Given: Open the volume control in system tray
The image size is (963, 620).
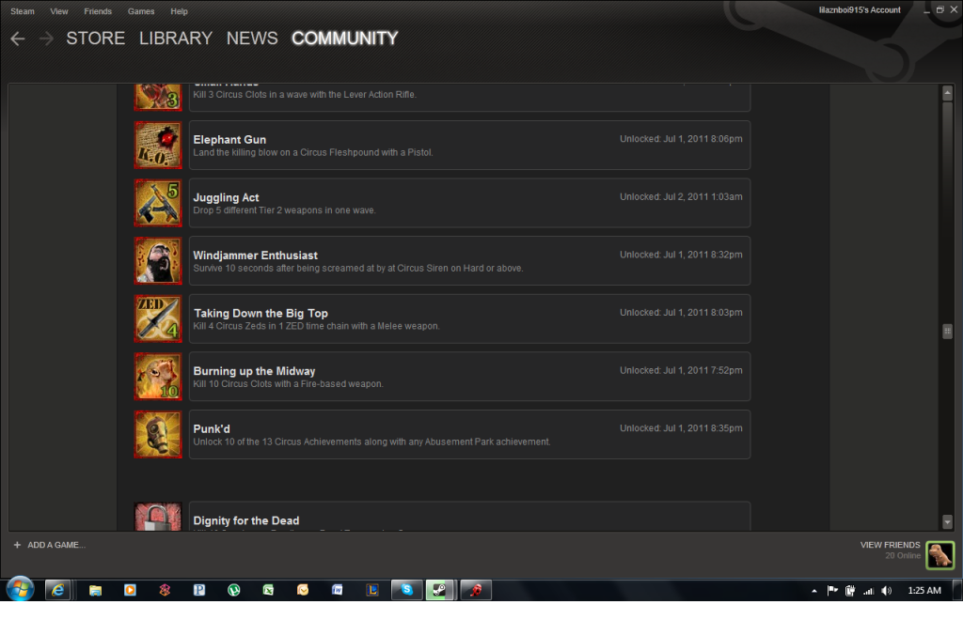Looking at the screenshot, I should (886, 591).
